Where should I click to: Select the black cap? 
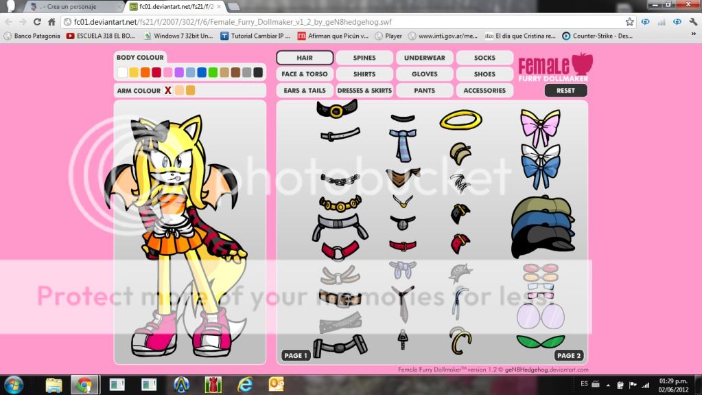(x=543, y=242)
